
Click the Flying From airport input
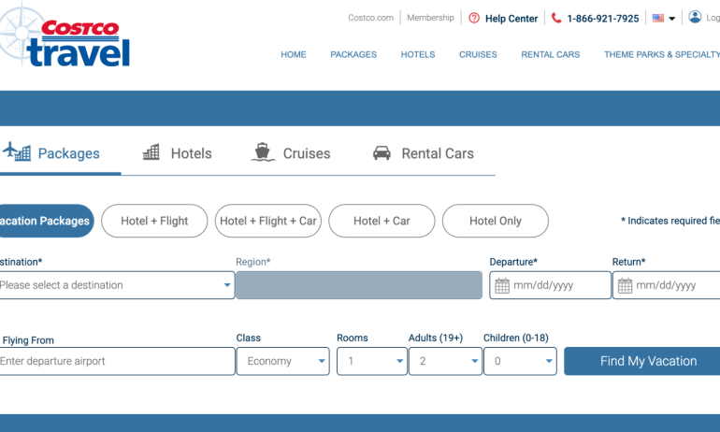(x=117, y=361)
